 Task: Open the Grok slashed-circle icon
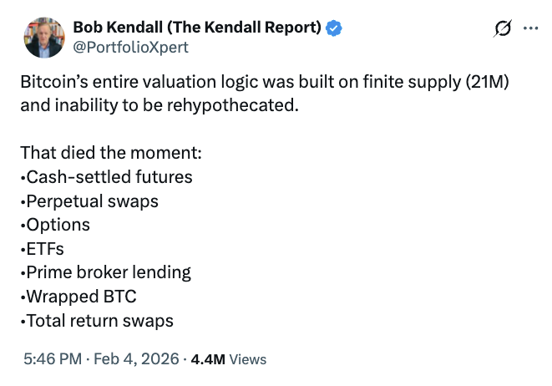point(503,28)
